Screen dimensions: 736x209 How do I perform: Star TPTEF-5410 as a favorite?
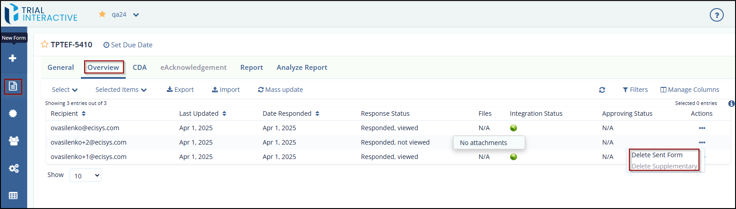(45, 45)
